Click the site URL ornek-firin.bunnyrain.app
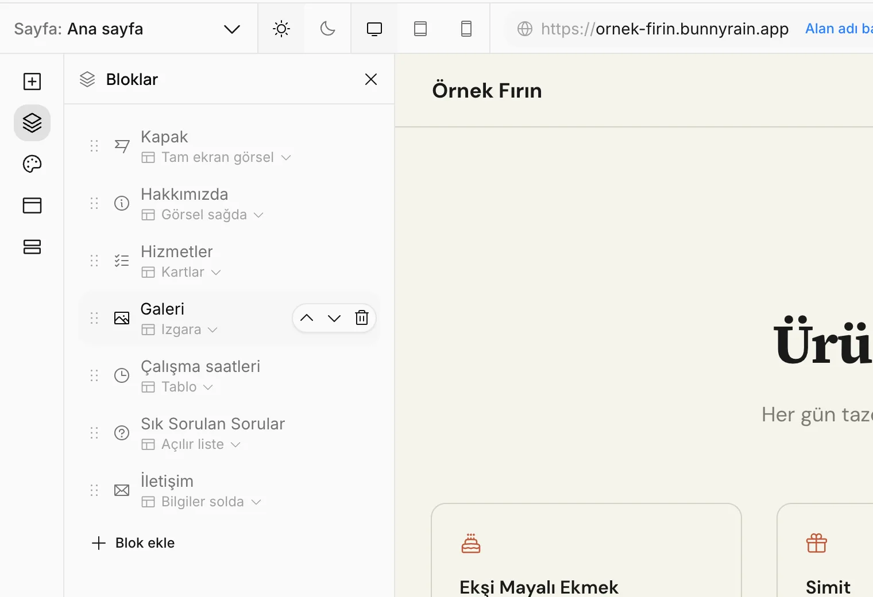Image resolution: width=873 pixels, height=597 pixels. 665,29
